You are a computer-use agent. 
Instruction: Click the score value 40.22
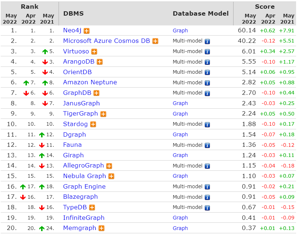click(247, 41)
